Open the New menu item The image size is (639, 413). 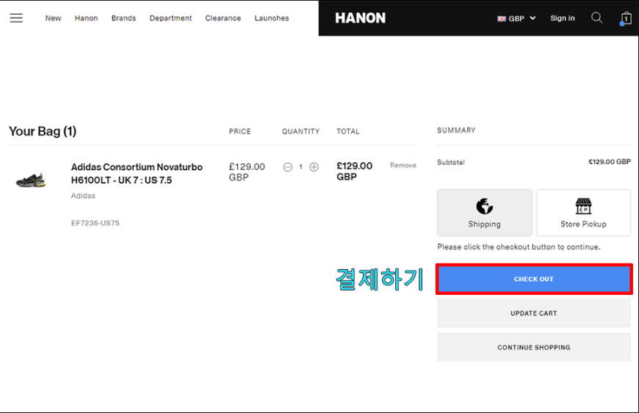tap(53, 18)
